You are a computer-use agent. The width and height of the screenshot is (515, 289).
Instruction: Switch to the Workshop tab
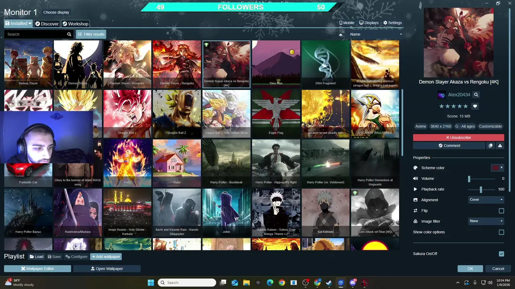pyautogui.click(x=75, y=24)
